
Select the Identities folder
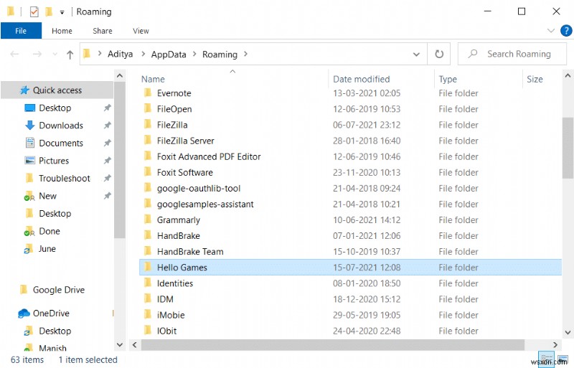[x=175, y=283]
